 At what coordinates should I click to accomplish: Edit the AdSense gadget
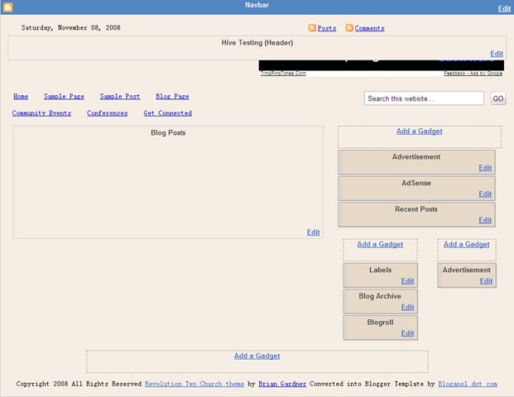click(x=485, y=194)
